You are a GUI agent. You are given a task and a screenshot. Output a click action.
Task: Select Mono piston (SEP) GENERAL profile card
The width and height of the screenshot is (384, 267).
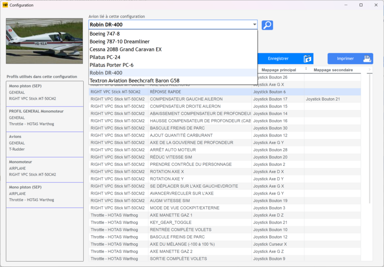(45, 94)
